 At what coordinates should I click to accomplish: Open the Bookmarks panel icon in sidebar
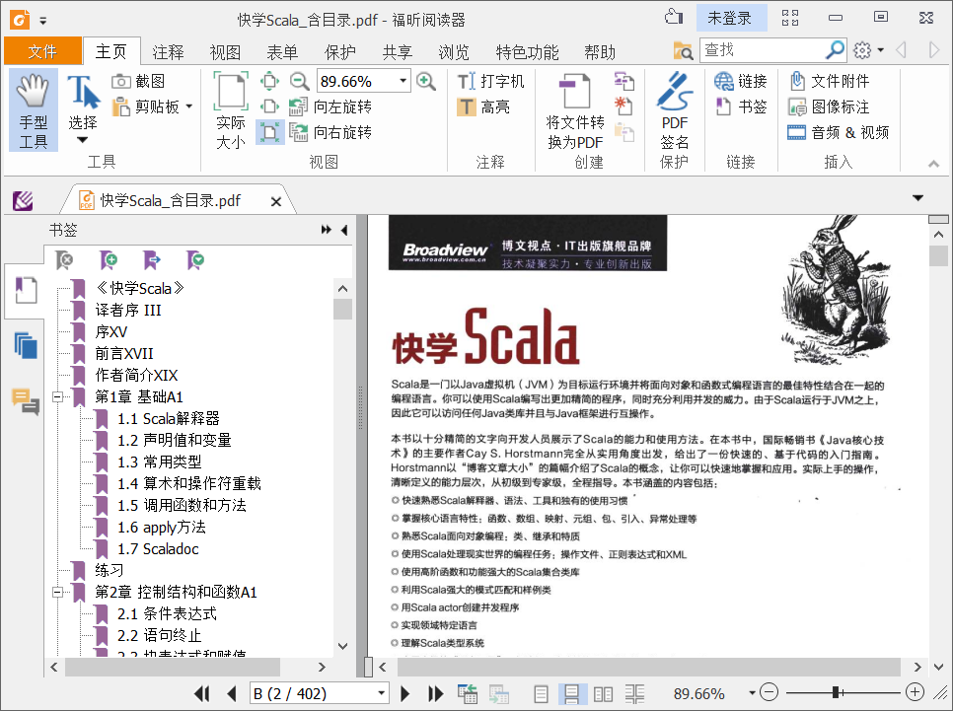click(x=26, y=291)
